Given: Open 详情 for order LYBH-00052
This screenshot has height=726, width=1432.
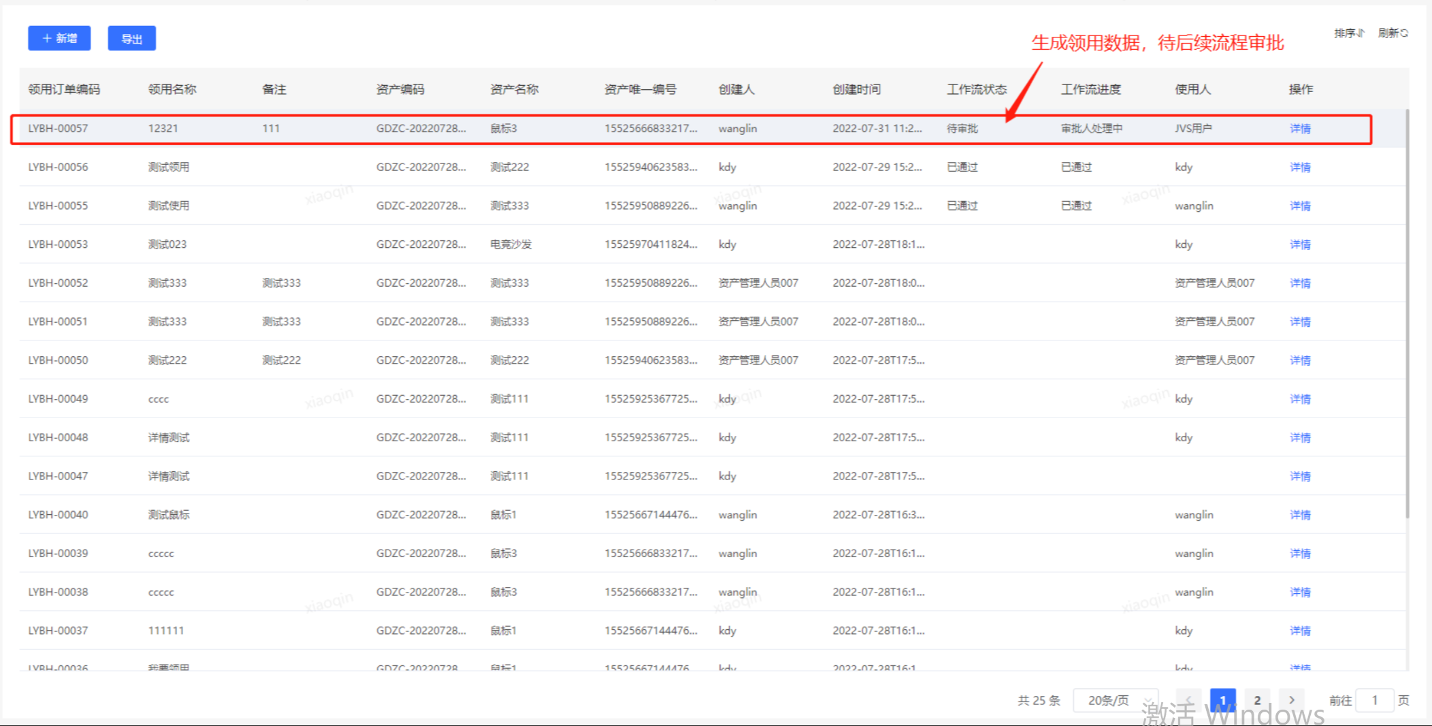Looking at the screenshot, I should point(1300,283).
